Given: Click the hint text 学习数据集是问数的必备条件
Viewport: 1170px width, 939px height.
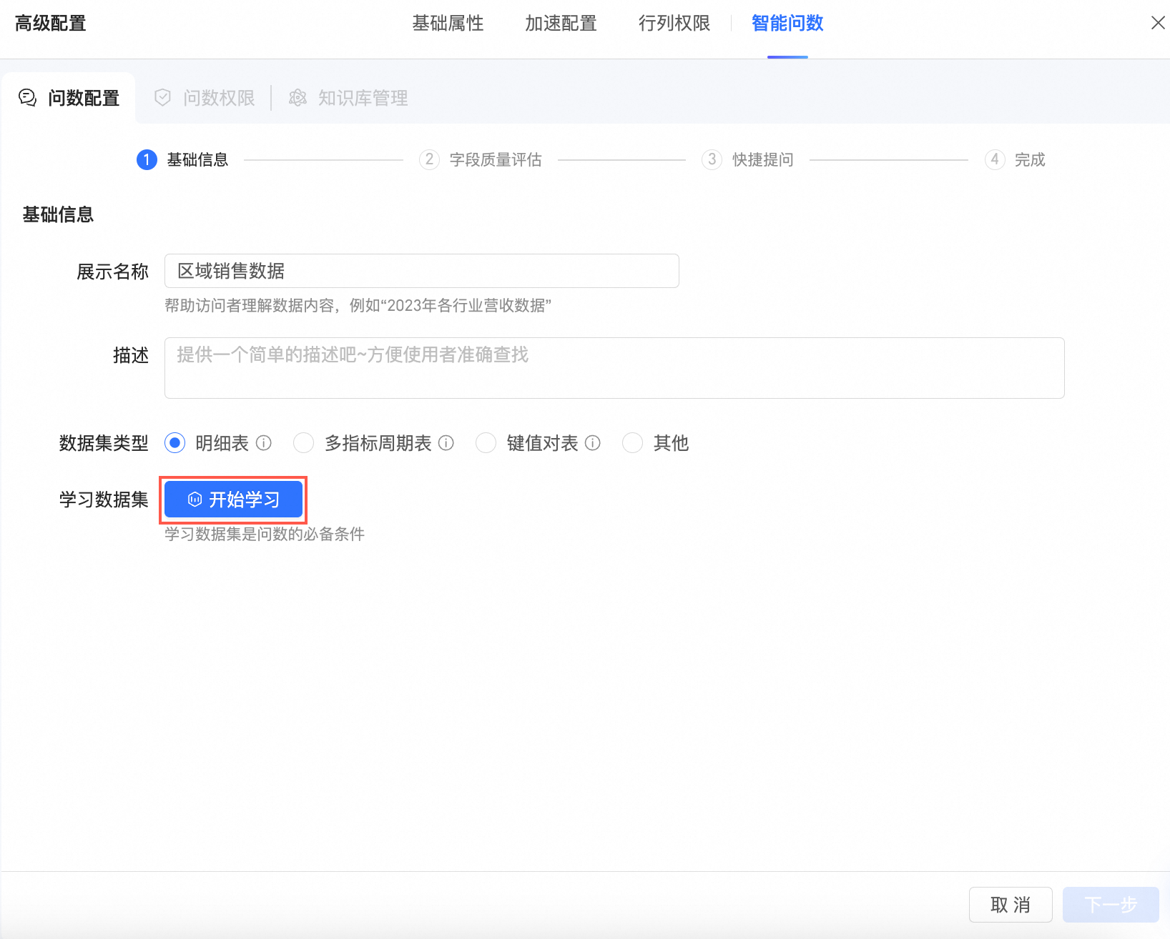Looking at the screenshot, I should [x=265, y=534].
